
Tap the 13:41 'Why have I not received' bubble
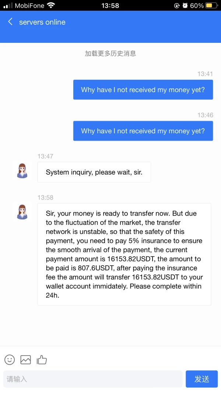point(143,90)
